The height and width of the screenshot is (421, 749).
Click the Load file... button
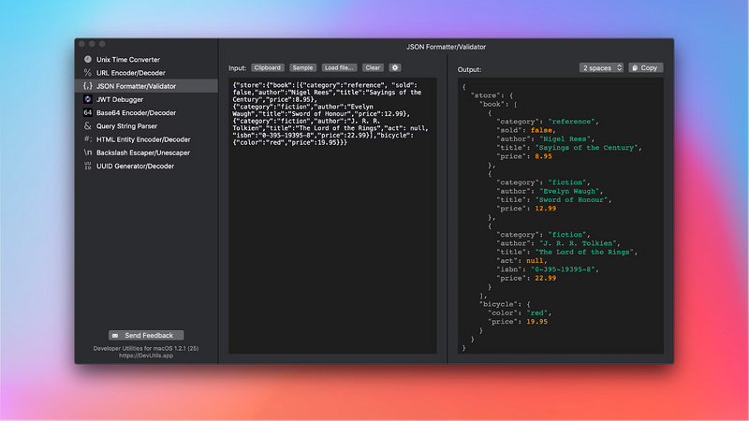coord(339,67)
